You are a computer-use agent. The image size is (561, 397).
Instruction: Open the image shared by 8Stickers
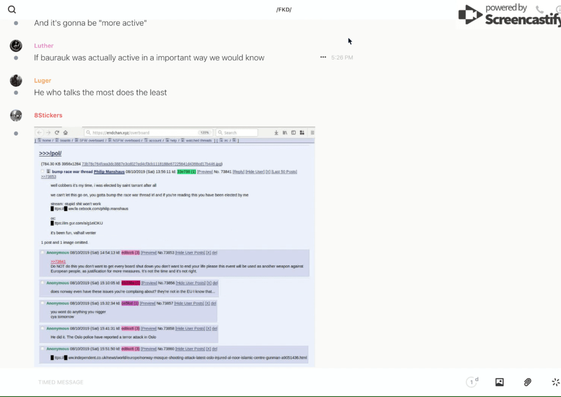coord(175,247)
